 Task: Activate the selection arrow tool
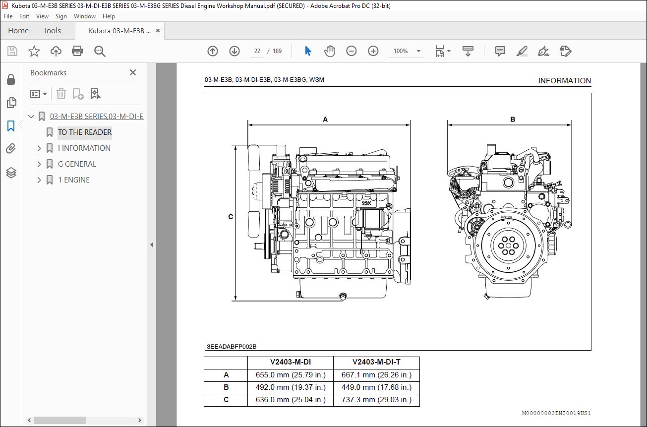point(308,51)
